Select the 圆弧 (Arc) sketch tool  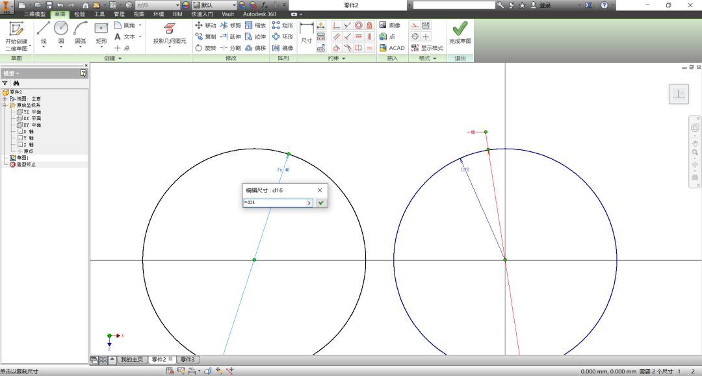click(x=80, y=34)
